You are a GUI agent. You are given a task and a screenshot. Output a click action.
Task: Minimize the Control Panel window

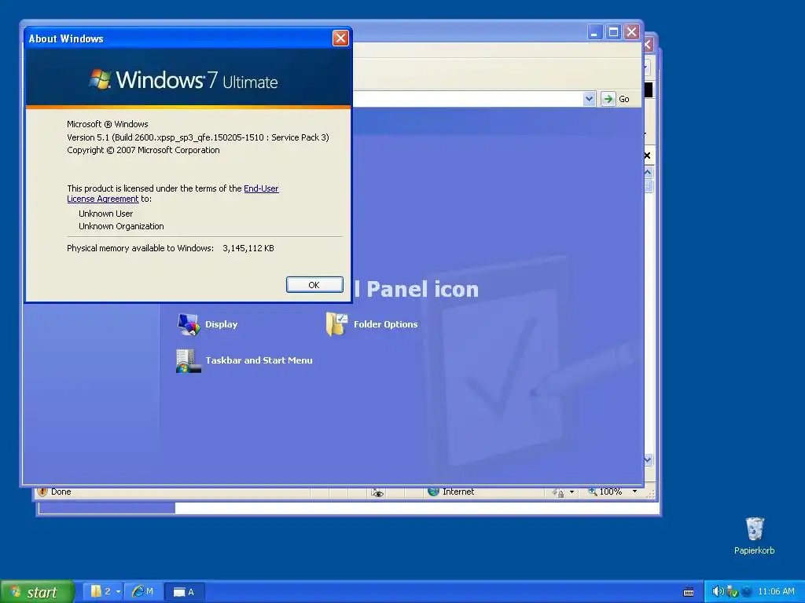pos(594,32)
